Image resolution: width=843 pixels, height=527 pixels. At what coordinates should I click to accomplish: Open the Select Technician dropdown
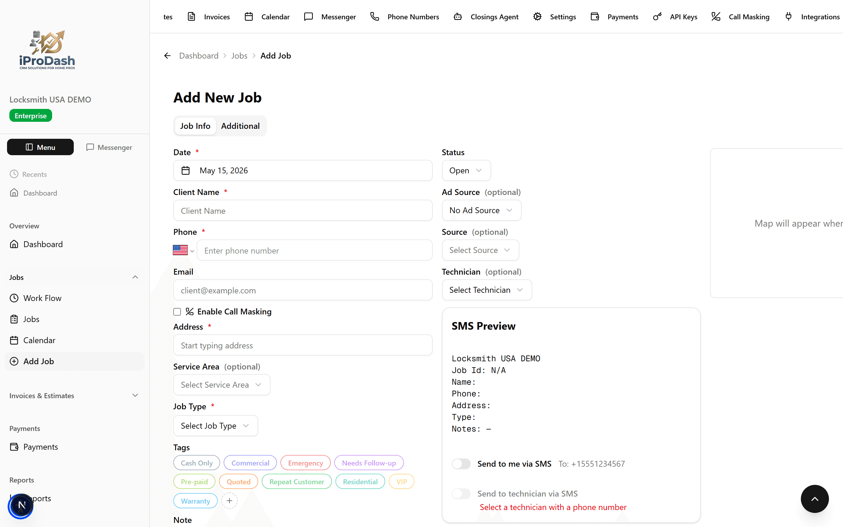click(x=487, y=290)
